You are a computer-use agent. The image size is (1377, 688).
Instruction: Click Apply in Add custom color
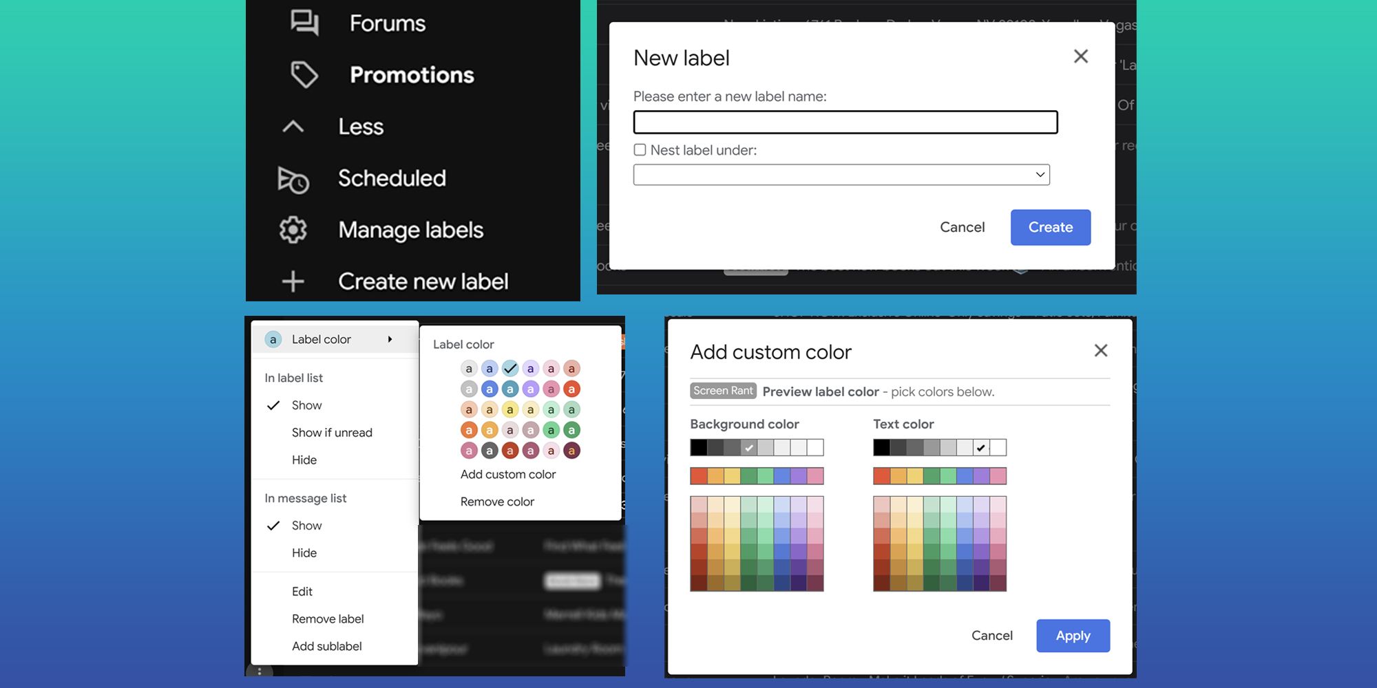(x=1073, y=636)
